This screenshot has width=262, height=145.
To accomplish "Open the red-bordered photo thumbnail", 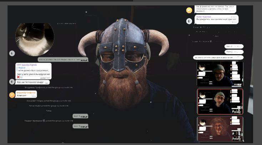I will pyautogui.click(x=220, y=102).
